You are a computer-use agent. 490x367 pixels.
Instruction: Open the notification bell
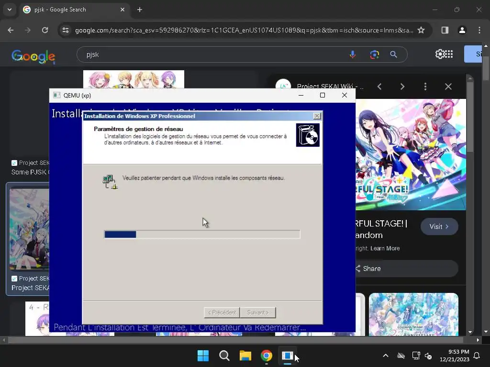tap(477, 356)
